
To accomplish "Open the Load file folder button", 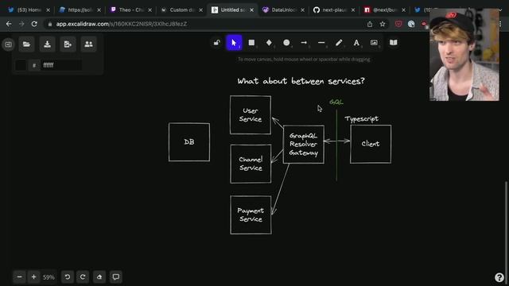I will pos(26,44).
